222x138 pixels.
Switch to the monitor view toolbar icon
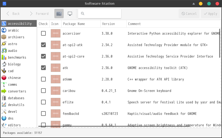click(x=70, y=14)
